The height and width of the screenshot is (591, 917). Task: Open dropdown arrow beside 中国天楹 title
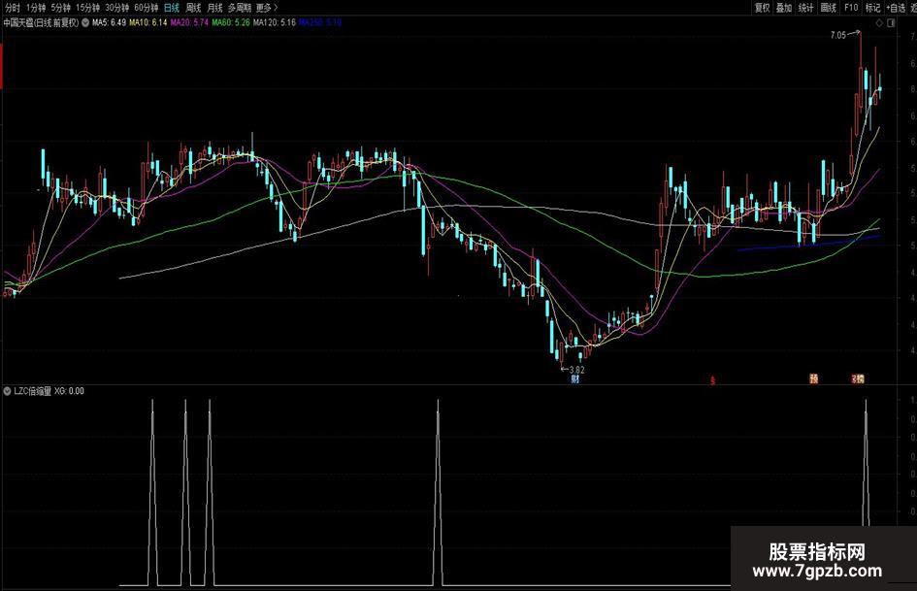85,23
